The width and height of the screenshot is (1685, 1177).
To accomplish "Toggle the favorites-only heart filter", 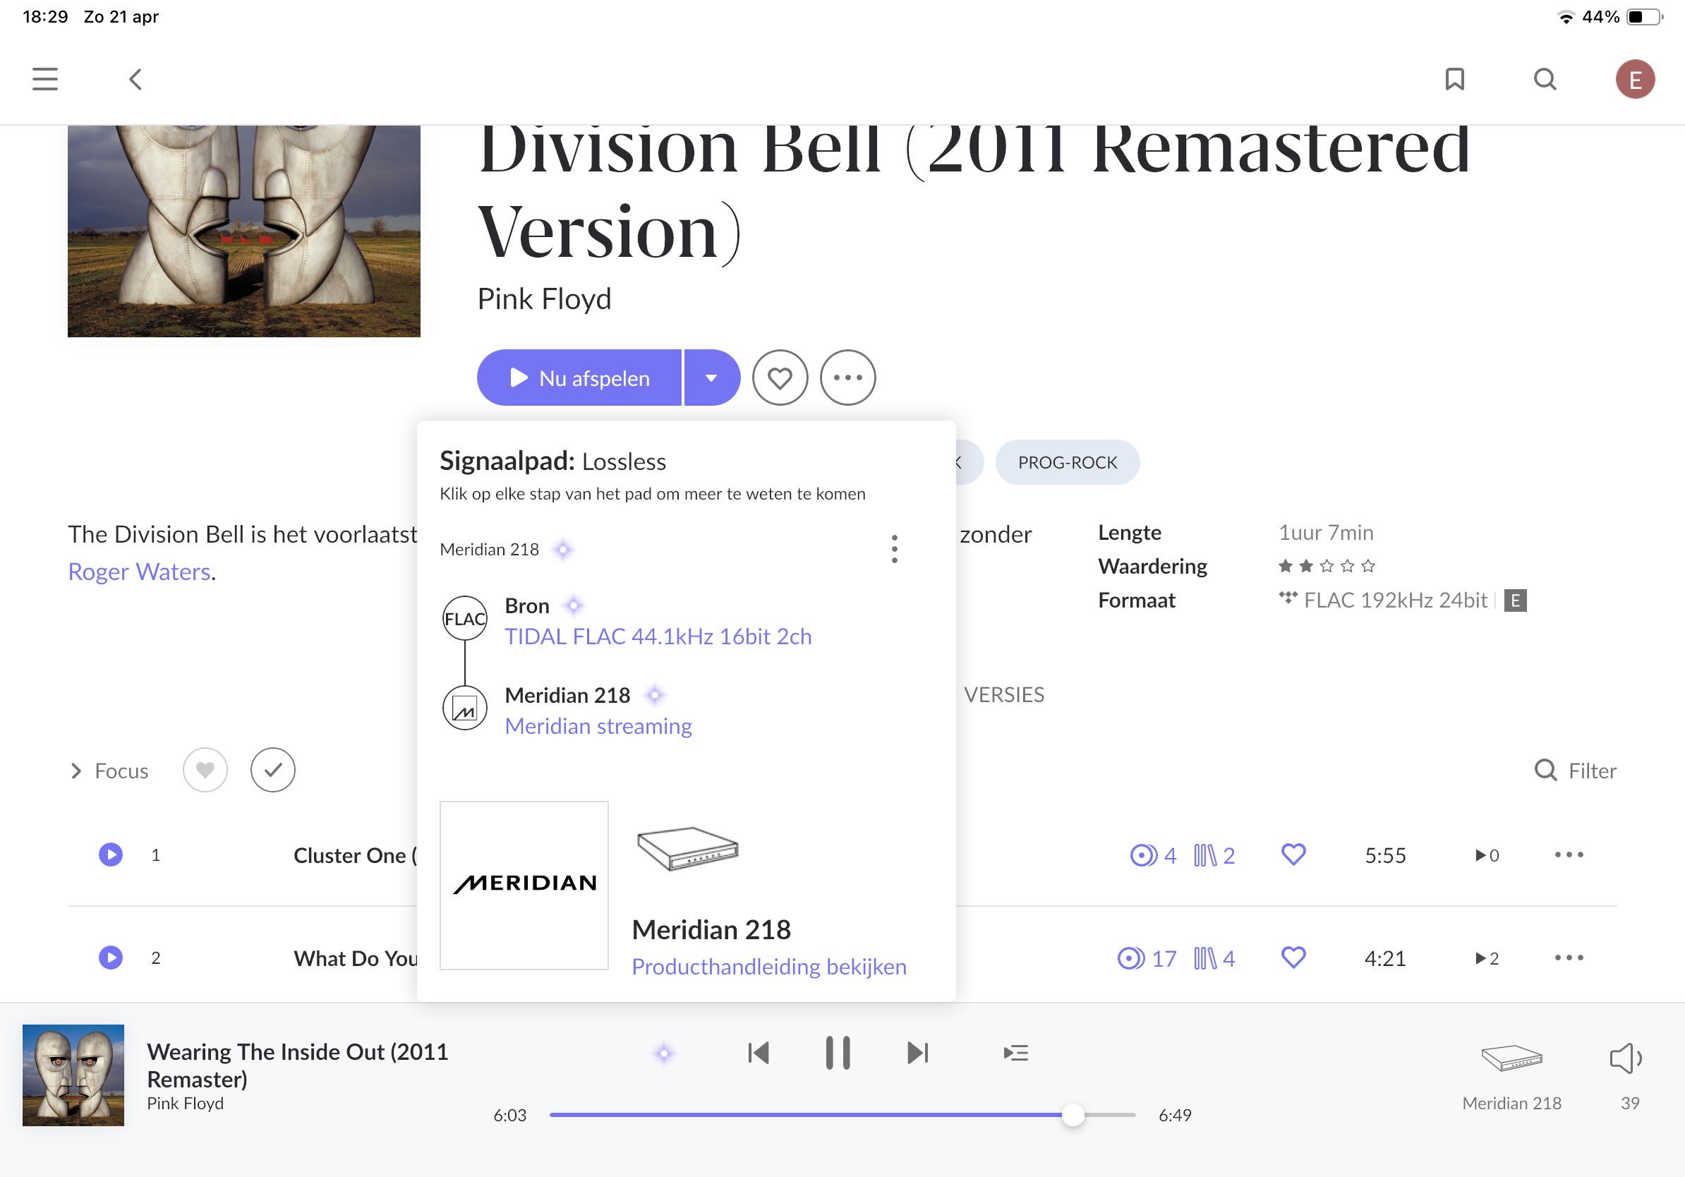I will (x=205, y=770).
